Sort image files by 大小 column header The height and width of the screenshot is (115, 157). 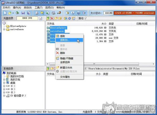[104, 24]
